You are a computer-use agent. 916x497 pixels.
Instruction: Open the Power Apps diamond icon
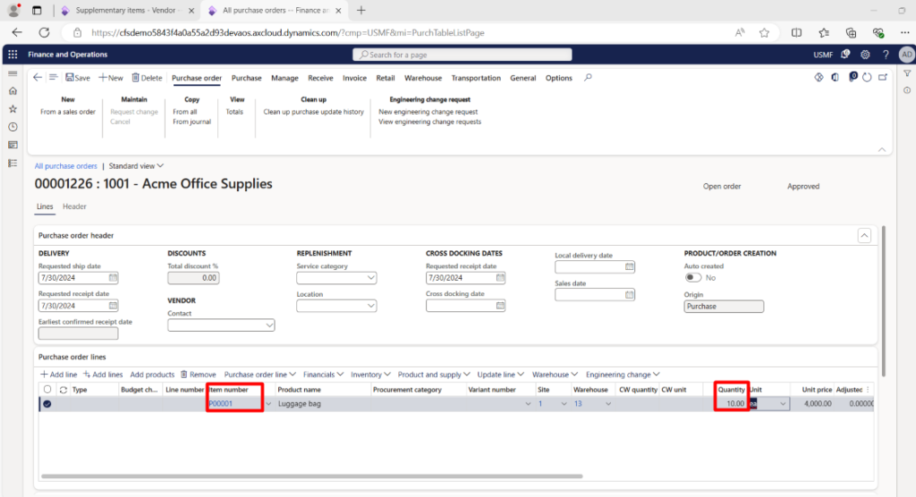point(819,77)
